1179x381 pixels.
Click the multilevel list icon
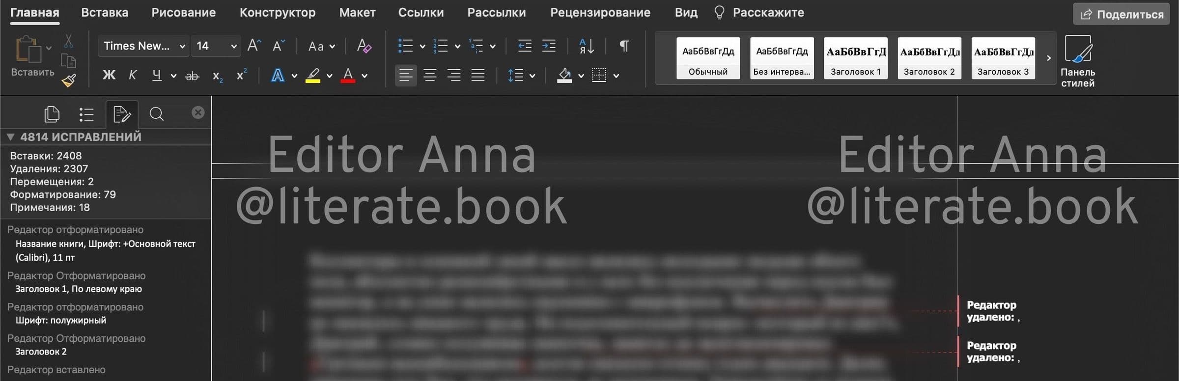point(476,46)
